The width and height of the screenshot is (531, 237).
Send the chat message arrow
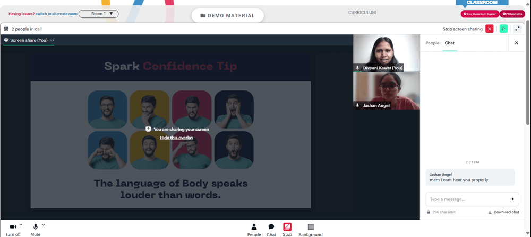point(512,199)
